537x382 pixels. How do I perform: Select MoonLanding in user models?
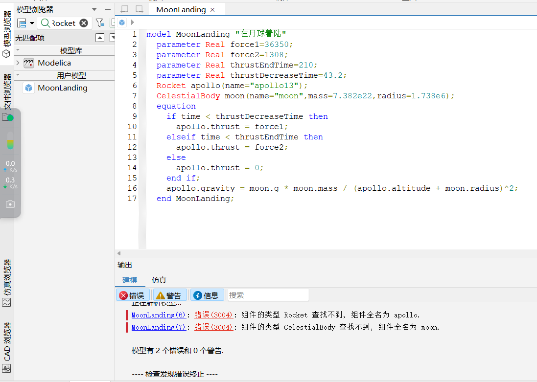coord(63,88)
